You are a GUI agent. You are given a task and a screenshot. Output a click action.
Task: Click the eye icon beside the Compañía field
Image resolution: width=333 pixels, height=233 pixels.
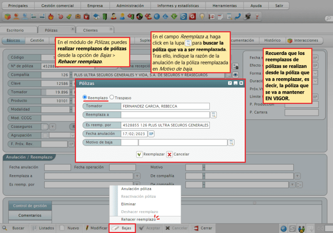pos(236,75)
